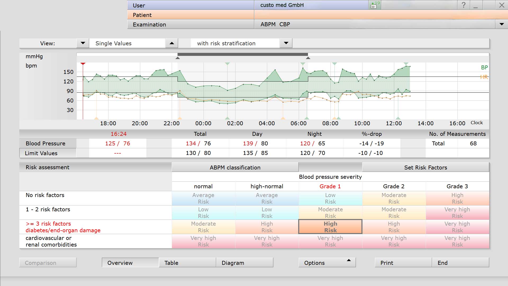
Task: Expand the Examination dropdown arrow
Action: [502, 24]
